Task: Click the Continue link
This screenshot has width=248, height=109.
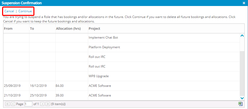Action: (25, 11)
